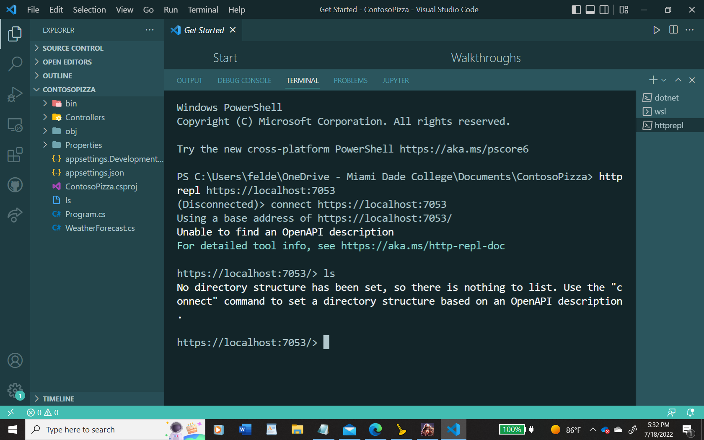The image size is (704, 440).
Task: Open the Selection menu
Action: pyautogui.click(x=89, y=10)
